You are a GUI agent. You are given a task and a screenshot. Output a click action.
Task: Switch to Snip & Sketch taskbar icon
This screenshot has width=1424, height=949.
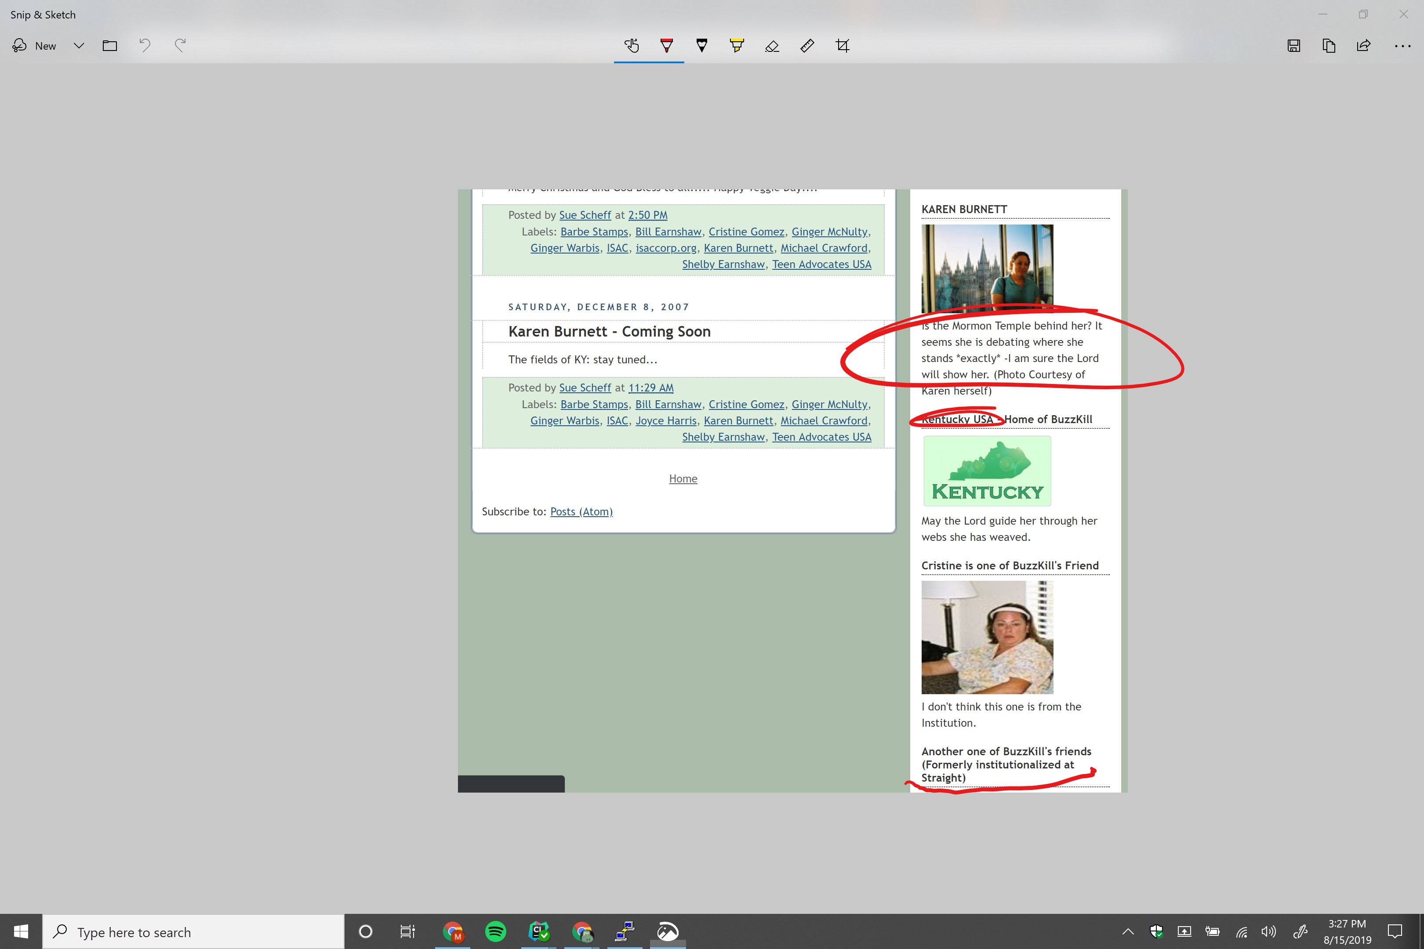coord(668,931)
